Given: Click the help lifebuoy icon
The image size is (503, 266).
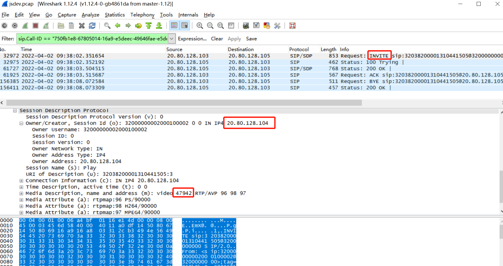Looking at the screenshot, I should click(x=292, y=26).
